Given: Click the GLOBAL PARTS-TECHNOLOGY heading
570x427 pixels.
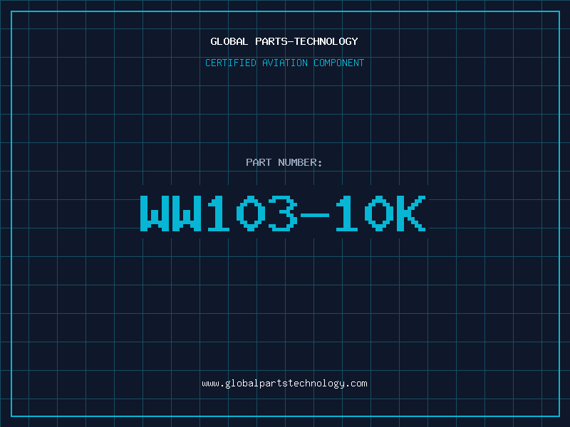Looking at the screenshot, I should [x=284, y=41].
